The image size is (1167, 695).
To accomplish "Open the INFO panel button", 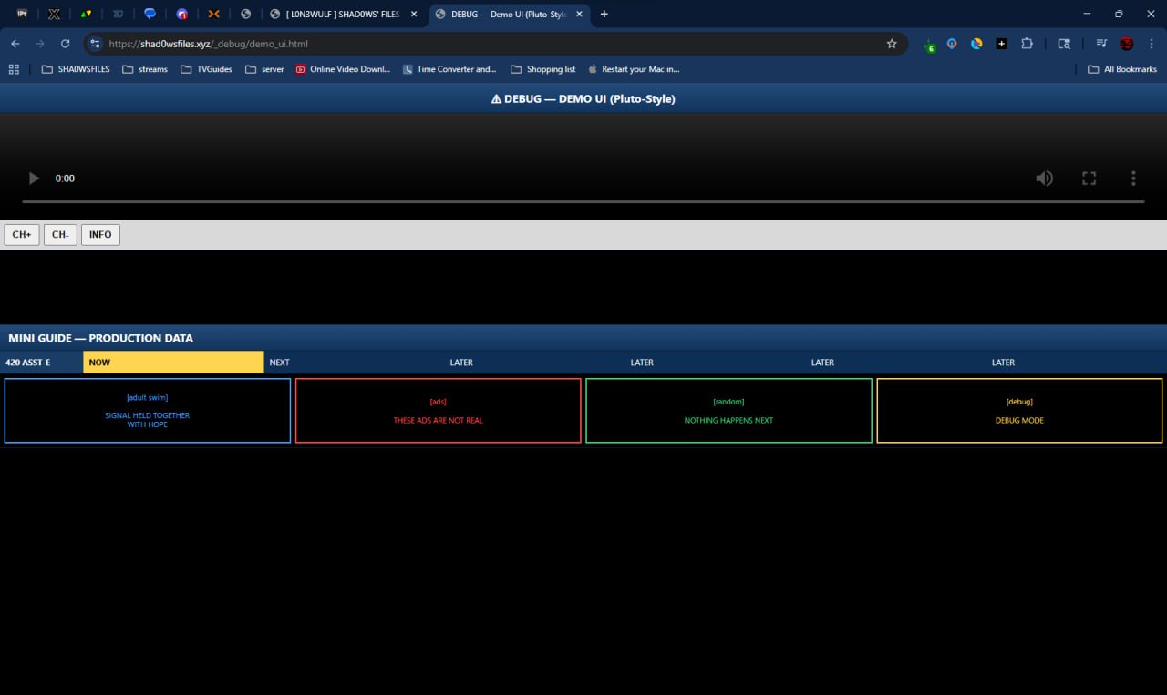I will click(x=100, y=235).
